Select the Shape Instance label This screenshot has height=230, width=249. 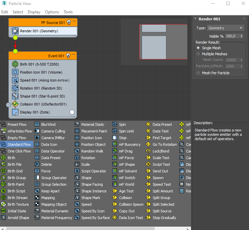[94, 191]
